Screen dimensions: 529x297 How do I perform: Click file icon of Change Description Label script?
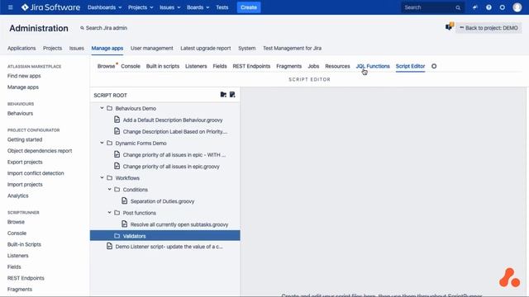(x=117, y=131)
